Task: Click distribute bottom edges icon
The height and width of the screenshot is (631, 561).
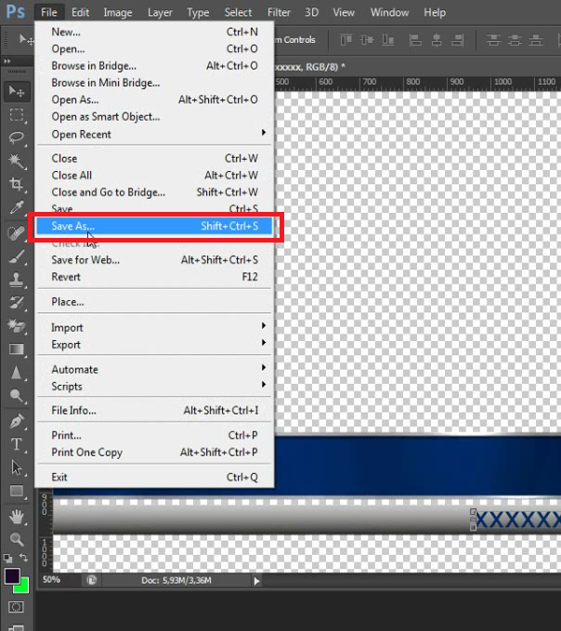Action: (536, 40)
